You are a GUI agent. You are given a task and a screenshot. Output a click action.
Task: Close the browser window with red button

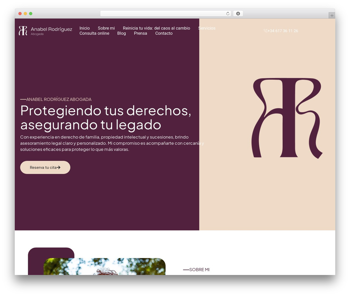(x=20, y=14)
